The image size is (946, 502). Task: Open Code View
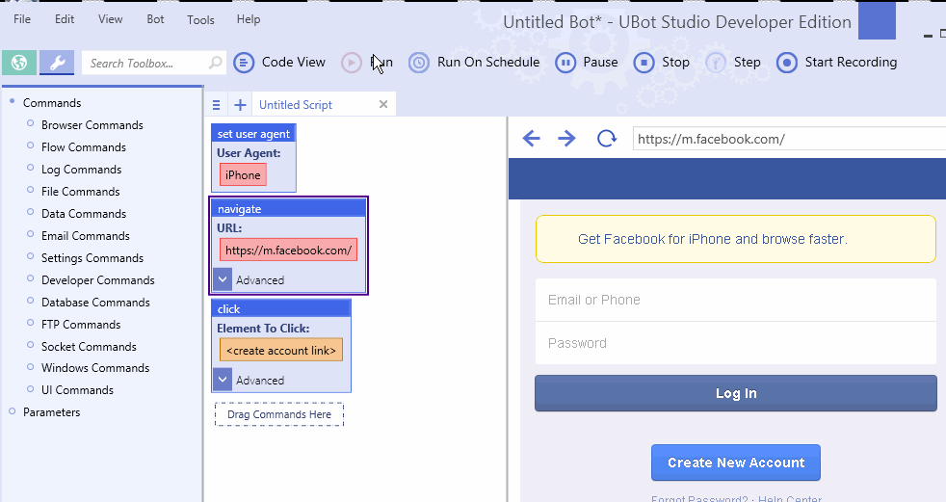(279, 62)
